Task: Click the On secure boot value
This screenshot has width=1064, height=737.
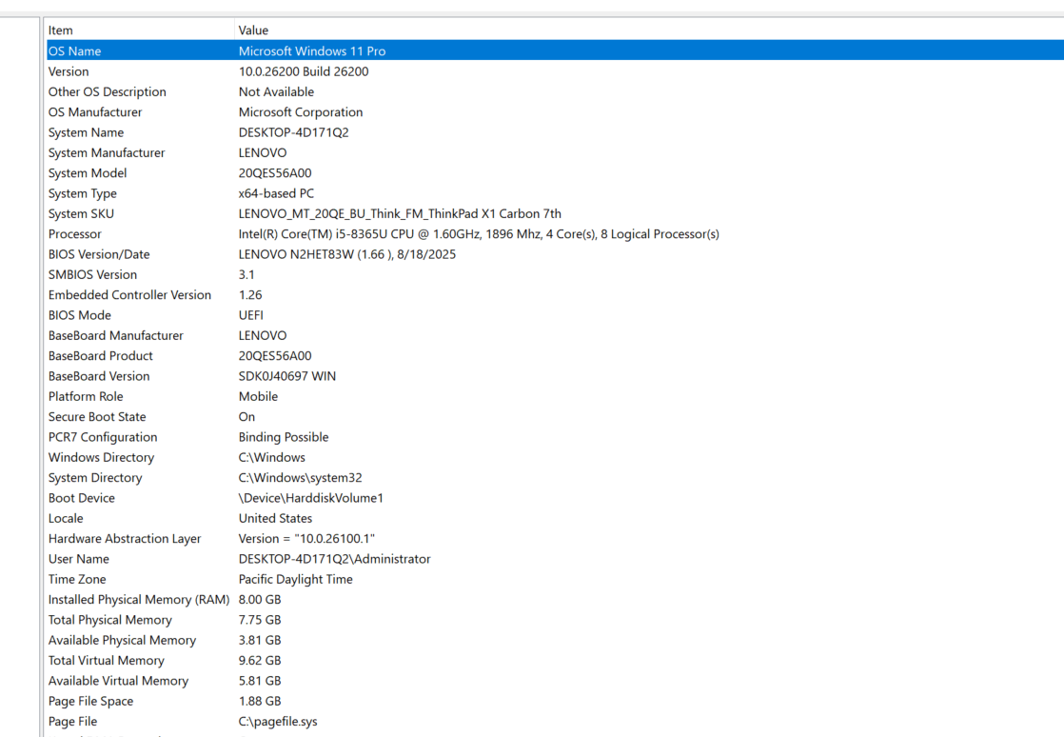Action: (246, 417)
